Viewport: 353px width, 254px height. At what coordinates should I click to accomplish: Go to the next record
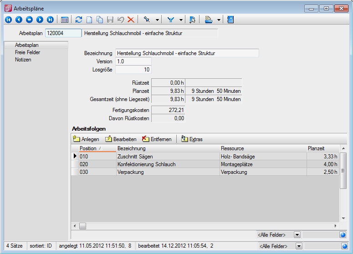click(40, 20)
